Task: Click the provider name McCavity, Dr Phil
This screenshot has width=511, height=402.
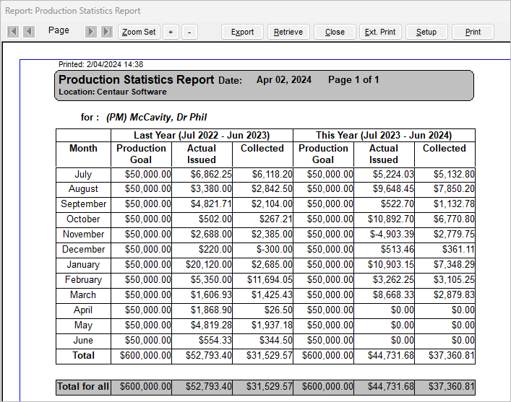Action: pos(157,117)
